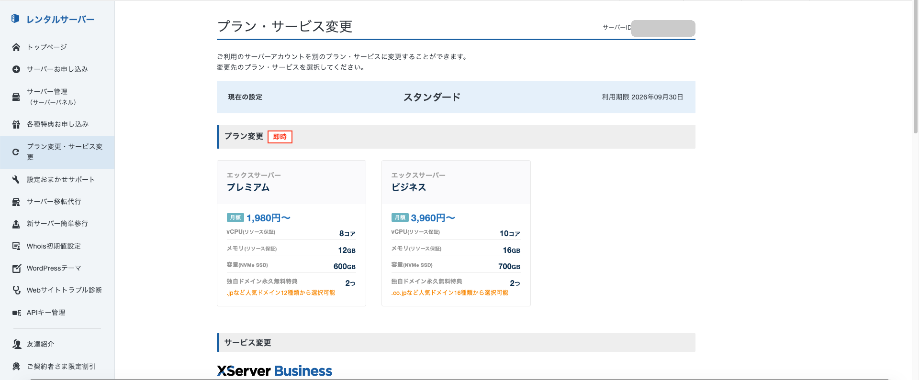Screen dimensions: 919x380
Task: Click the 12GB memory value
Action: pyautogui.click(x=347, y=250)
